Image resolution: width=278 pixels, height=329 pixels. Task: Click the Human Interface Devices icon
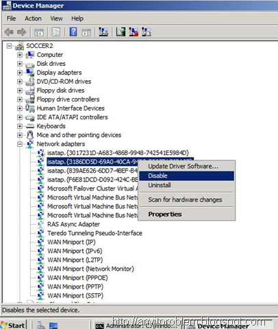30,108
